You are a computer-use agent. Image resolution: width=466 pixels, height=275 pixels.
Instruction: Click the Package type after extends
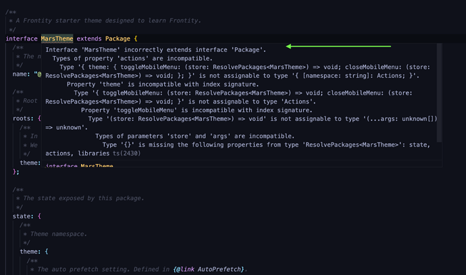point(118,39)
